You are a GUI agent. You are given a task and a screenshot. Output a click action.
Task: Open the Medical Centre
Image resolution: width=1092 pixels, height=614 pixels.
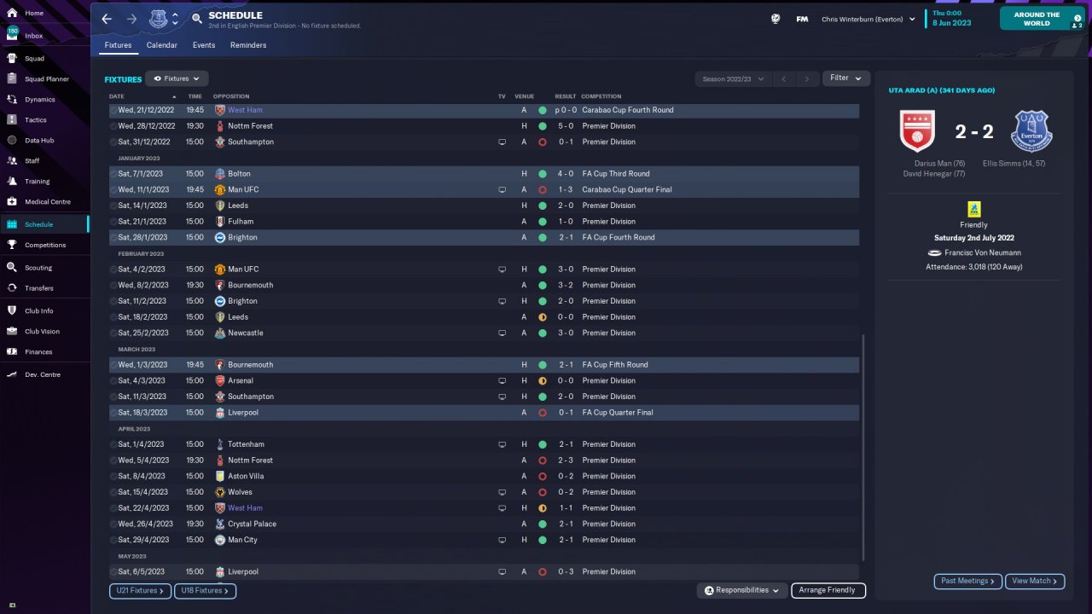pyautogui.click(x=48, y=202)
